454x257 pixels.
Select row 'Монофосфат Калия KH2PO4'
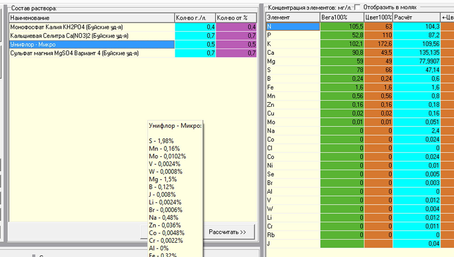coord(92,27)
